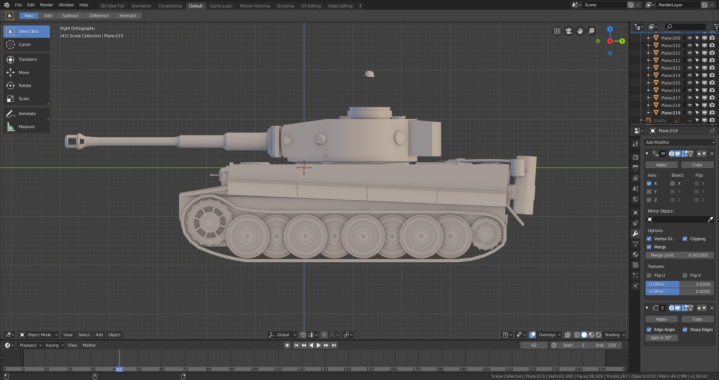Select the Cursor tool
This screenshot has height=380, width=719.
click(27, 44)
